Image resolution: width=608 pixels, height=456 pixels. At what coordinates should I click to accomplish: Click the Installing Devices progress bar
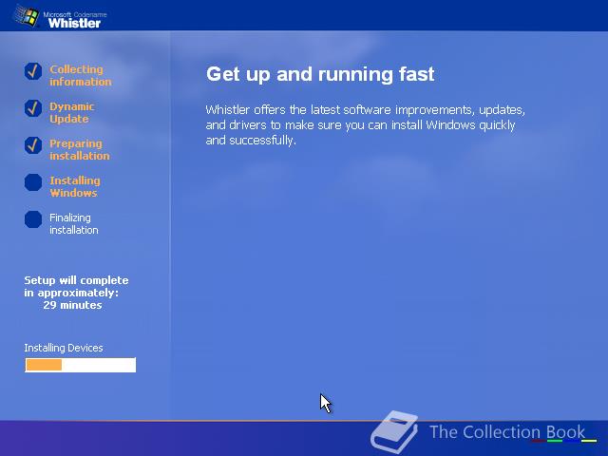(80, 365)
